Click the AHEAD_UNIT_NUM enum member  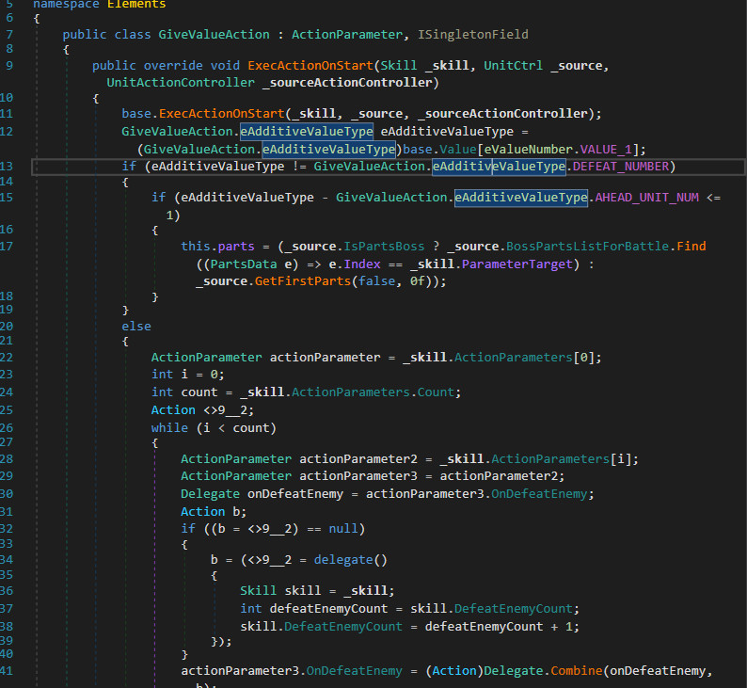(x=646, y=198)
